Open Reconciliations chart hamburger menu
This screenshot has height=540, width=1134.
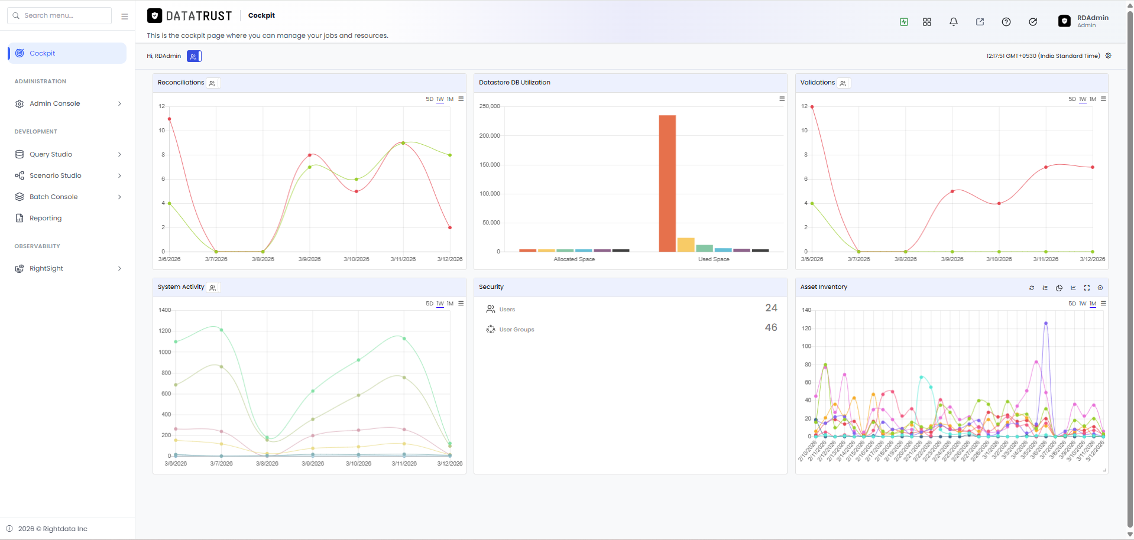461,99
